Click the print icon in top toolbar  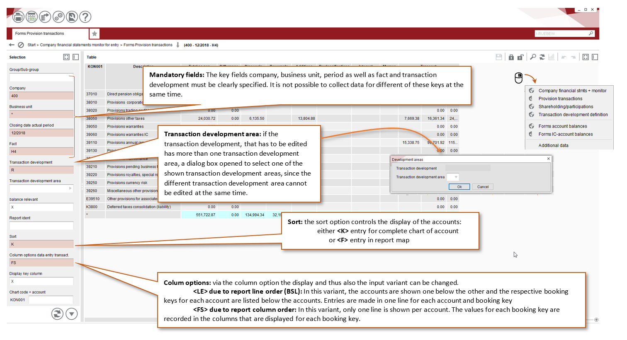point(18,17)
